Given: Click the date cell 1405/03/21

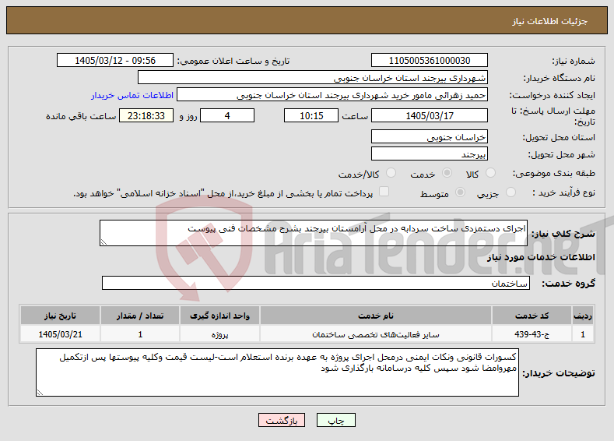Looking at the screenshot, I should coord(60,334).
